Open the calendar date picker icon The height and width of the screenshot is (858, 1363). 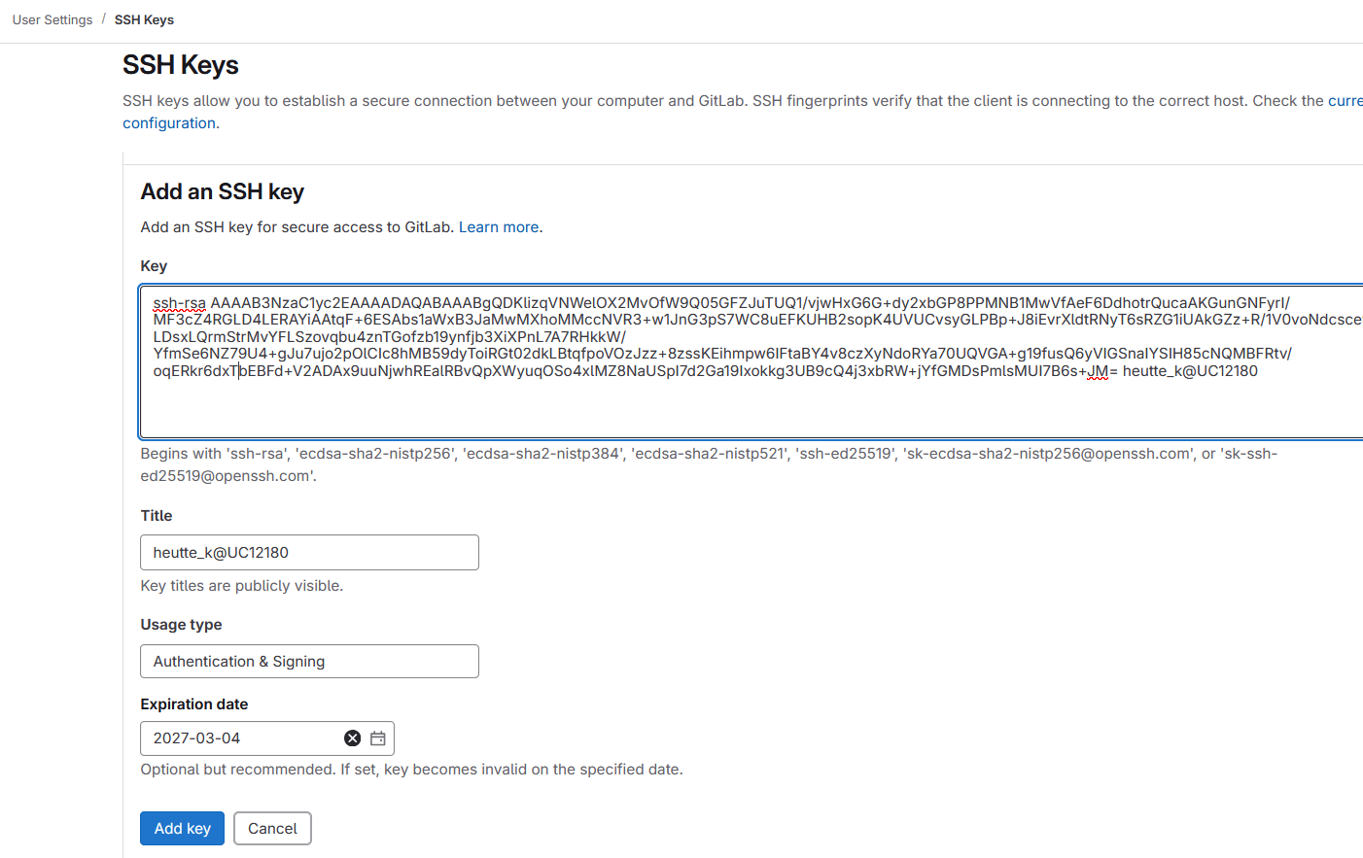pos(378,738)
